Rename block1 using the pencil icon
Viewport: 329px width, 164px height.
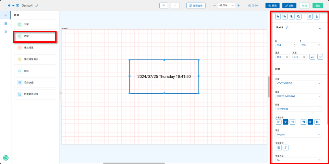coord(287,28)
